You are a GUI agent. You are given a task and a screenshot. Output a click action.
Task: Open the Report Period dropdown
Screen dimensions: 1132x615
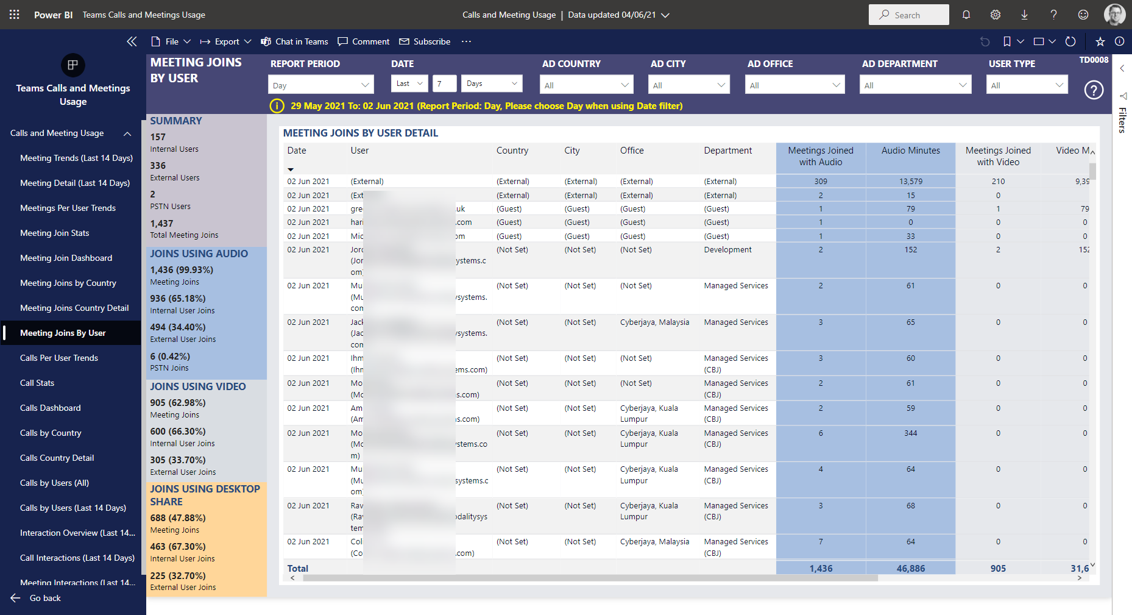321,85
